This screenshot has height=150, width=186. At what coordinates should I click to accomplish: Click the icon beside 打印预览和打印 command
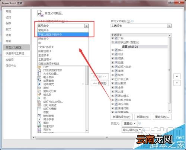pyautogui.click(x=39, y=70)
